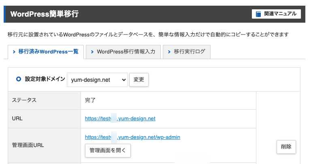Select the ステータス row label
309x164 pixels.
24,100
